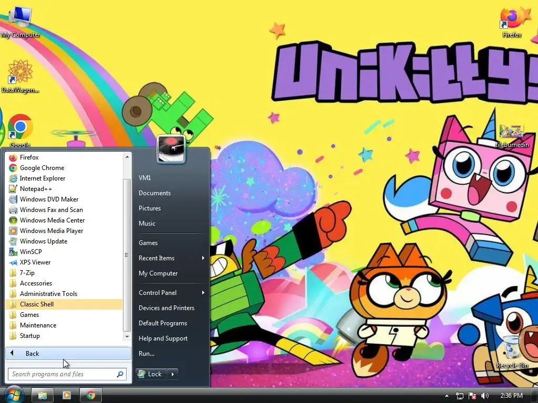This screenshot has width=538, height=403.
Task: Open the VM1 user folder
Action: point(172,177)
